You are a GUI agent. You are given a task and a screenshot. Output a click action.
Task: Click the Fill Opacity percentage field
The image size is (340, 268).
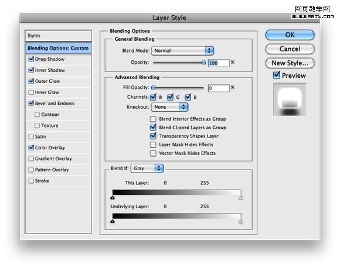click(219, 88)
